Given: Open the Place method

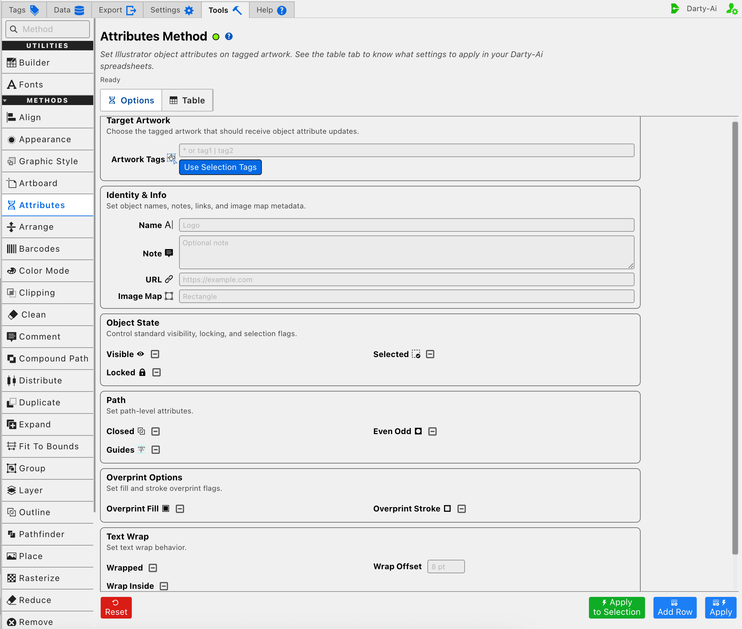Looking at the screenshot, I should [47, 556].
